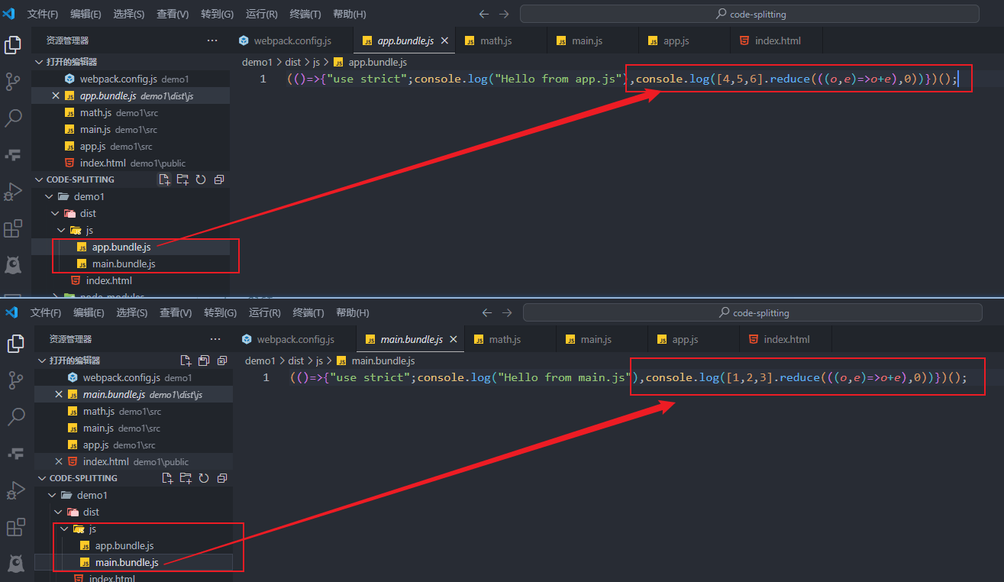Close app.bundle.js in top window open editors list
Viewport: 1004px width, 582px height.
point(55,95)
